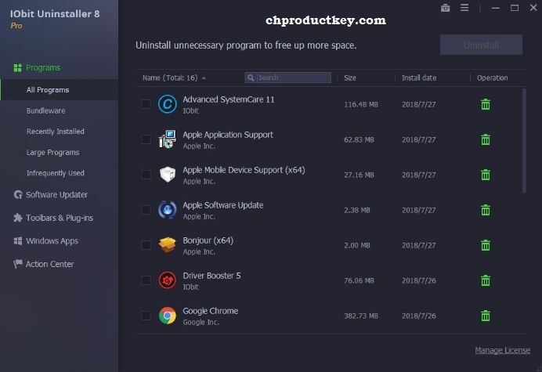Click the trash icon for Google Chrome

(x=486, y=316)
